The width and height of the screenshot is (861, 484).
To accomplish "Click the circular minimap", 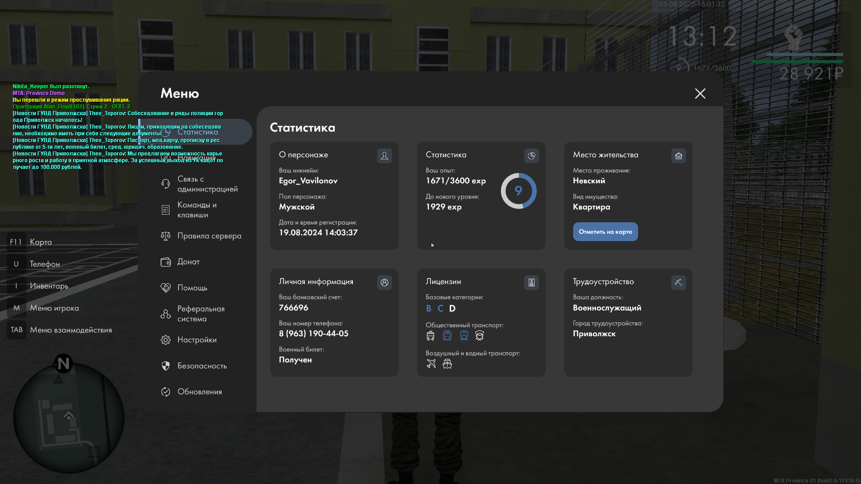I will (69, 417).
